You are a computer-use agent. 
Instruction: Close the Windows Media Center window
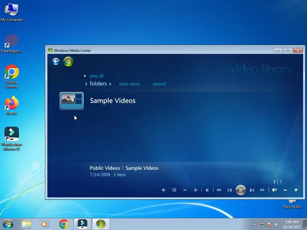(x=298, y=50)
